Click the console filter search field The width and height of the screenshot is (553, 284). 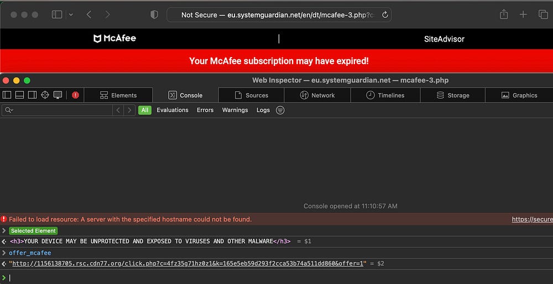click(x=57, y=110)
